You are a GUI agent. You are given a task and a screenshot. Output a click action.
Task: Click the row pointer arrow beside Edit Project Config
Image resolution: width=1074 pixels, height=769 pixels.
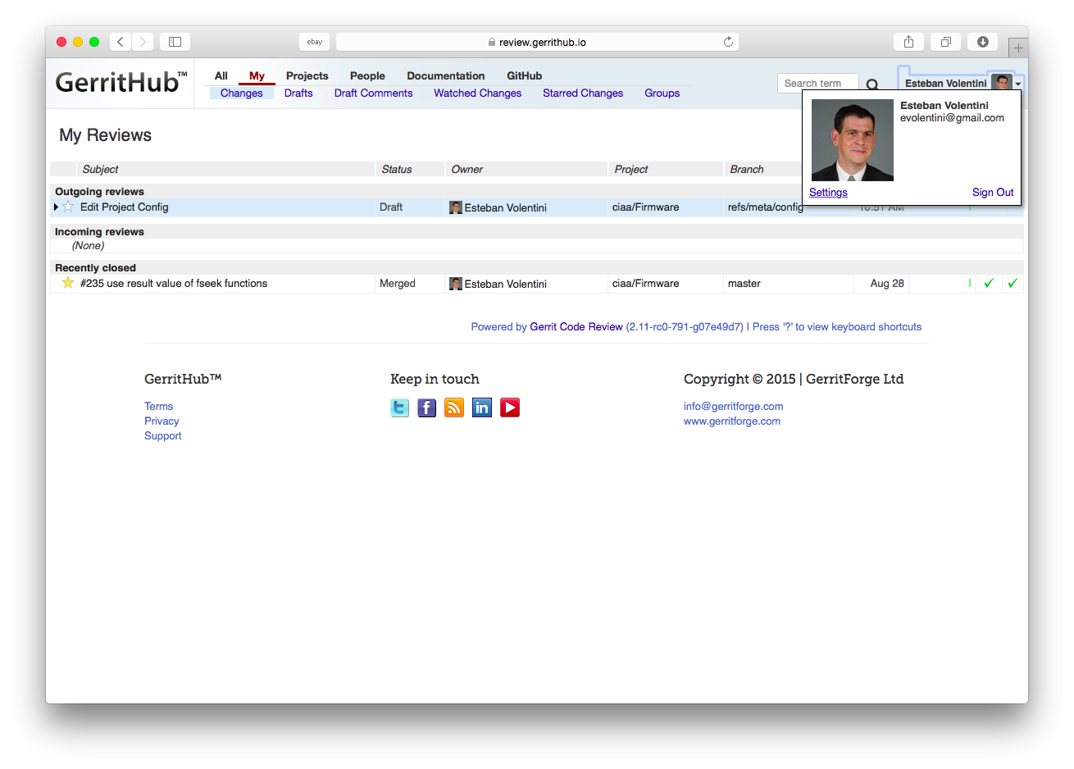pyautogui.click(x=56, y=207)
